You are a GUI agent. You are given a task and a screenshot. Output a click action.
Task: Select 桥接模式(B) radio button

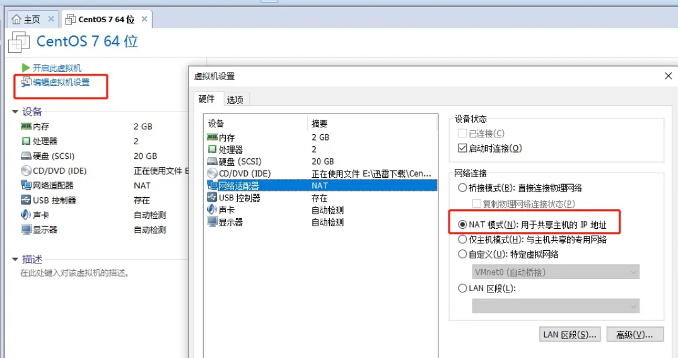tap(462, 188)
